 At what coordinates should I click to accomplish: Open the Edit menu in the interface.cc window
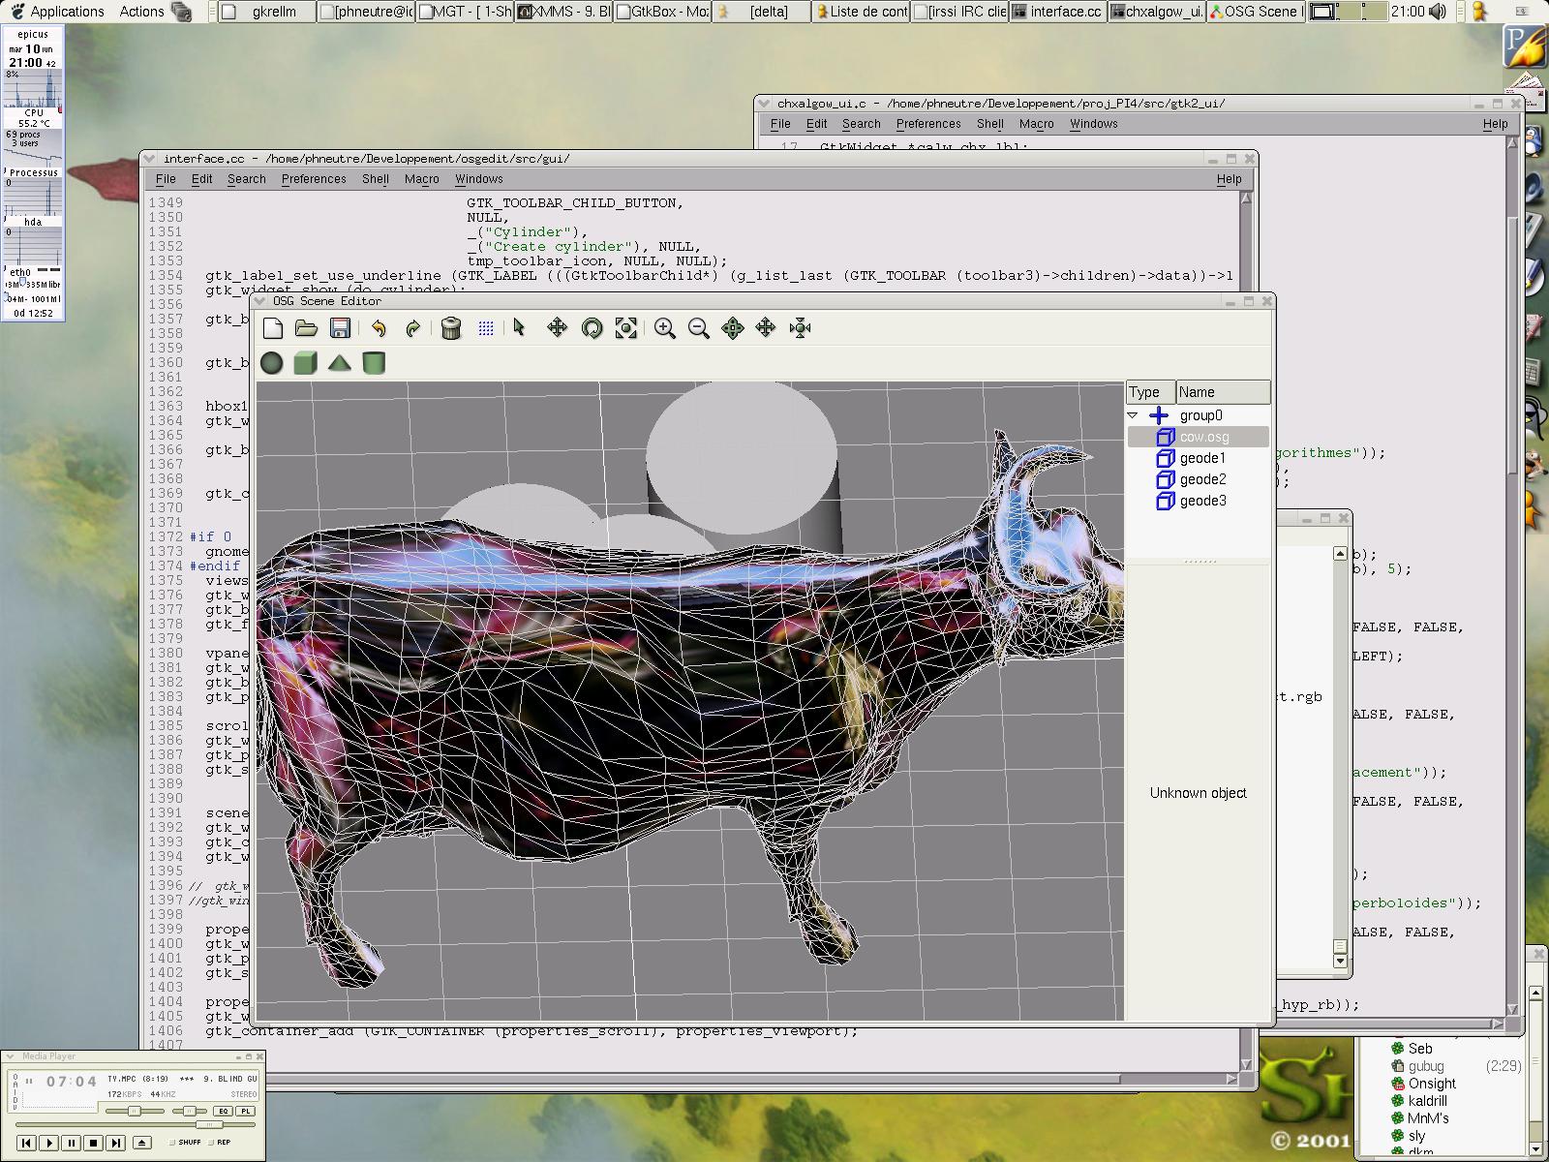point(201,179)
